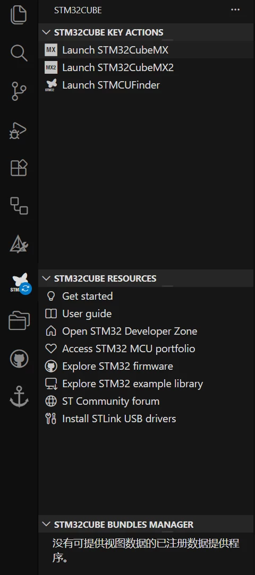Select the STM32 butterfly activity bar icon
This screenshot has width=255, height=575.
pos(20,282)
